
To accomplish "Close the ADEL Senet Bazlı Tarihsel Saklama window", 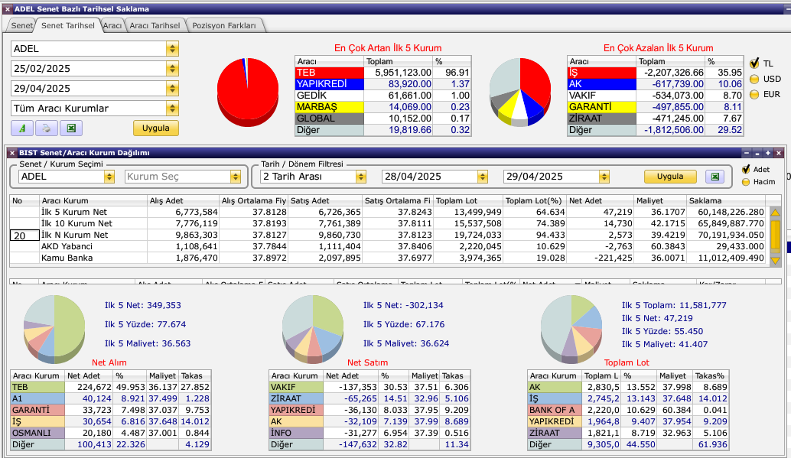I will 7,9.
